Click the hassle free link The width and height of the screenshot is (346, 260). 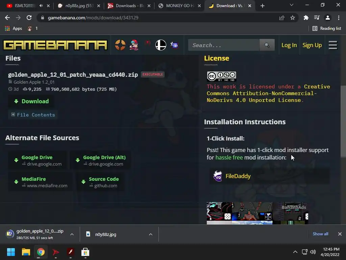[x=229, y=157]
